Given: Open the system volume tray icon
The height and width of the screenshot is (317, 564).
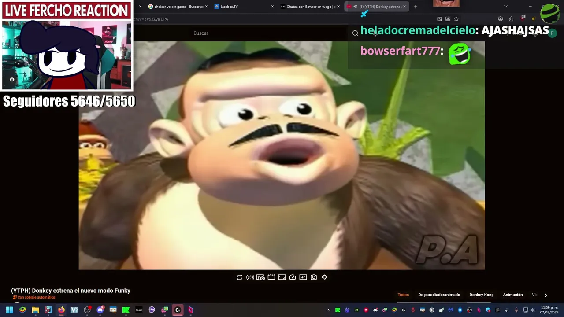Looking at the screenshot, I should (x=533, y=310).
